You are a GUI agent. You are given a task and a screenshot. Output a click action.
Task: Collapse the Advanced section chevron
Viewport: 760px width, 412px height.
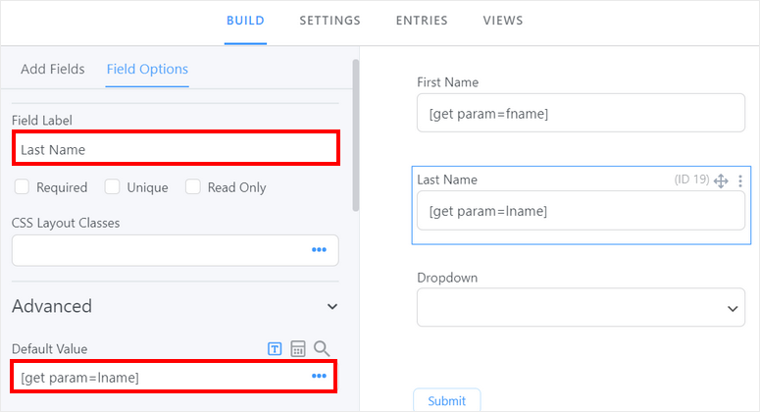[331, 307]
